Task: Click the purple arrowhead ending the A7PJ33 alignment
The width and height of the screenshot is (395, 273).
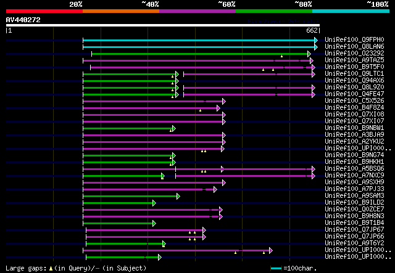Action: tap(215, 189)
